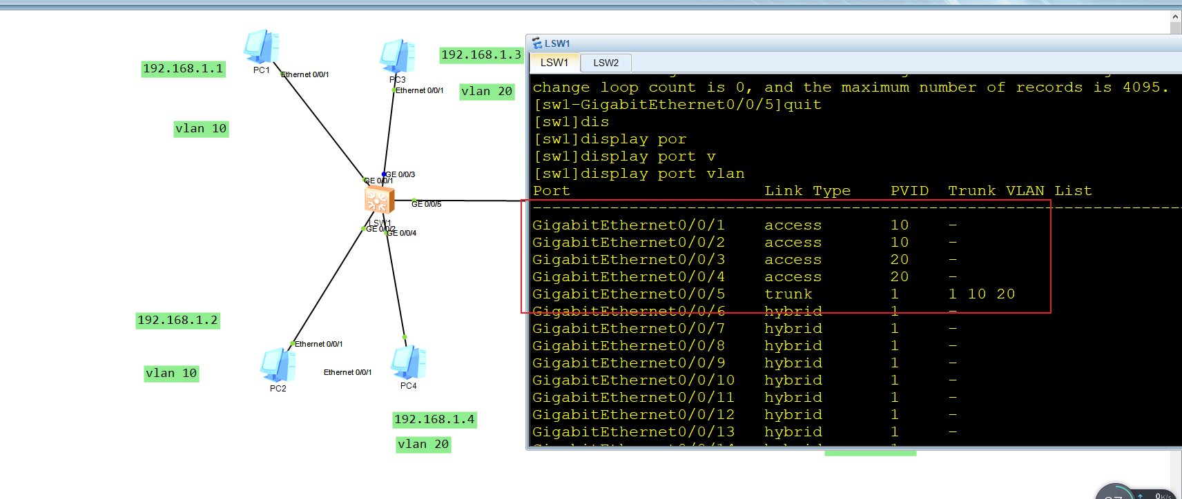Click the GigabitEthernet0/0/1 row in terminal
Image resolution: width=1182 pixels, height=499 pixels.
click(x=746, y=225)
